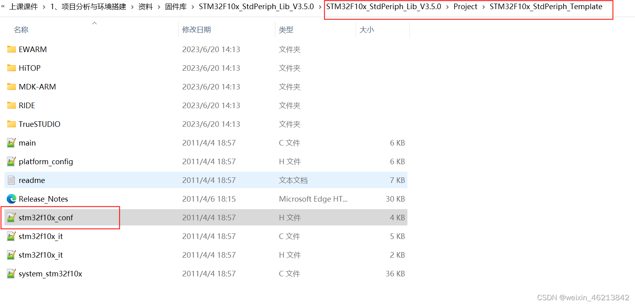
Task: Sort by the 名称 column header
Action: pyautogui.click(x=21, y=30)
